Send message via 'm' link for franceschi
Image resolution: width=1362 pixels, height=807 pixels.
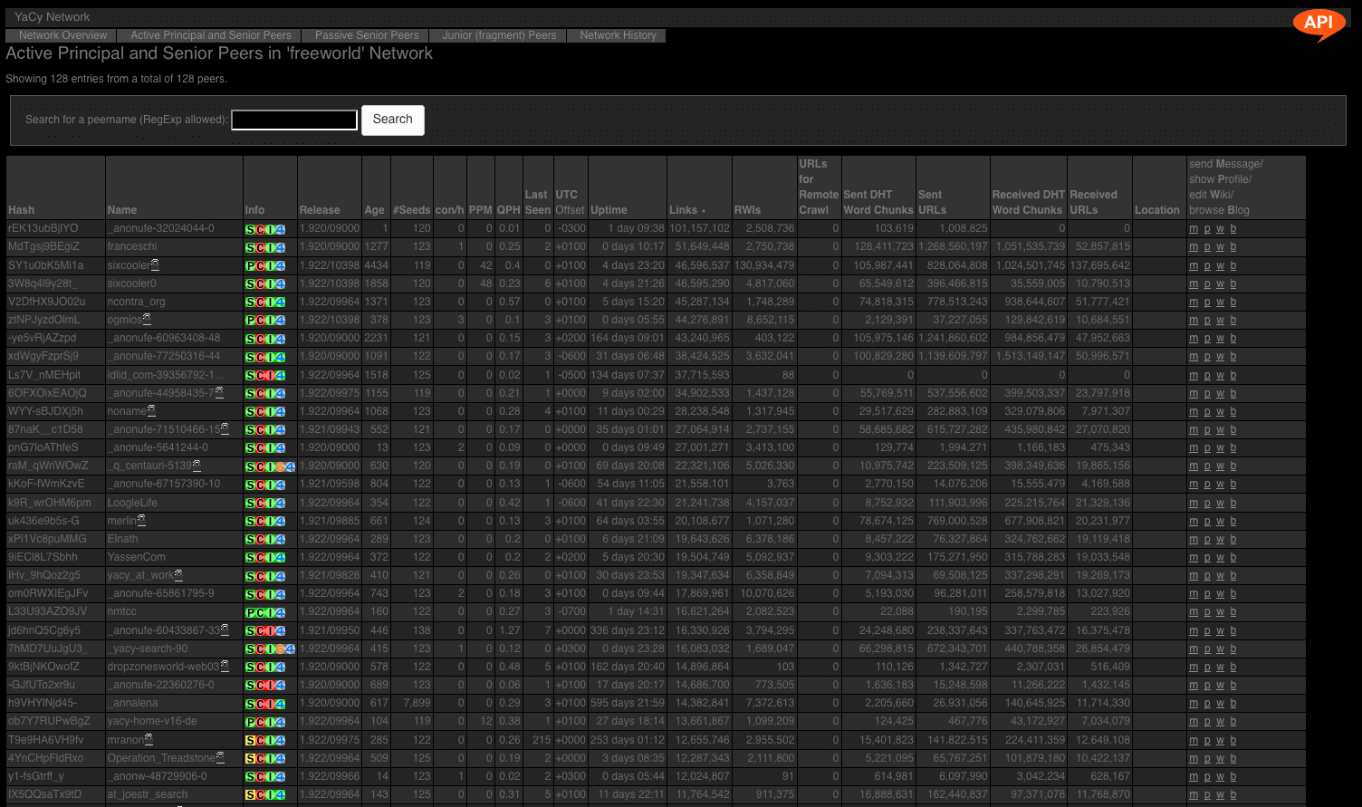(x=1194, y=246)
